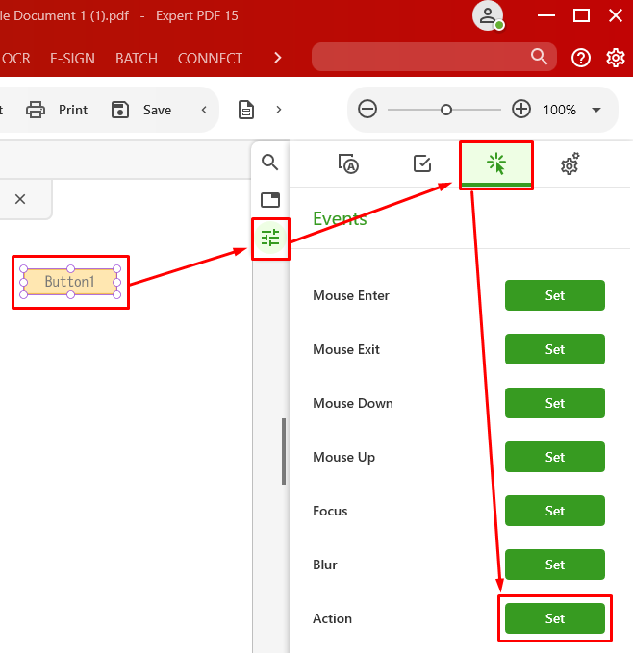Open the page layout panel icon in sidebar
This screenshot has height=653, width=633.
pos(270,200)
